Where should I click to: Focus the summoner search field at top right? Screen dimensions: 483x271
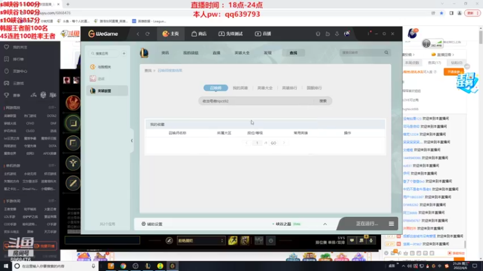(361, 52)
